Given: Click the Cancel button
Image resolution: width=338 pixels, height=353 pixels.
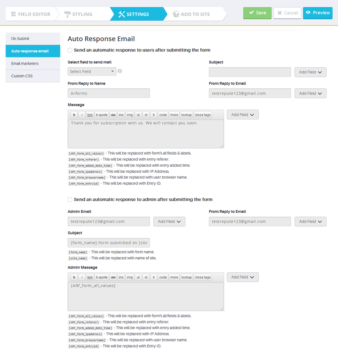Looking at the screenshot, I should click(287, 13).
